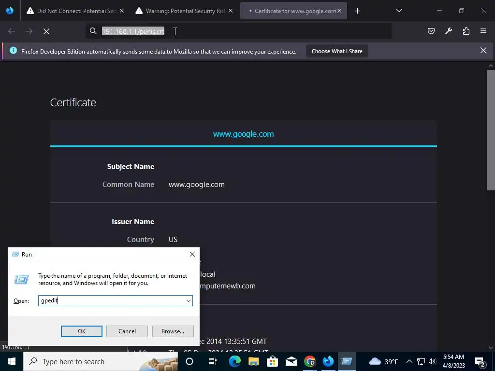
Task: Click the Run taskbar icon
Action: click(347, 361)
